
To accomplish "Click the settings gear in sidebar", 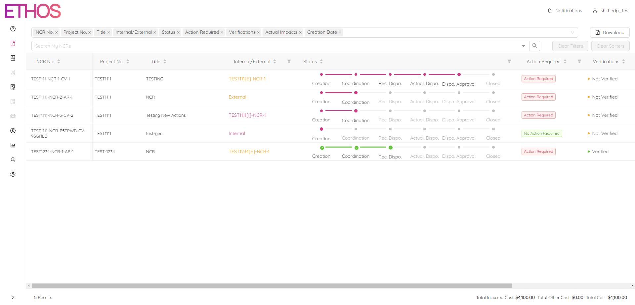I will [13, 174].
